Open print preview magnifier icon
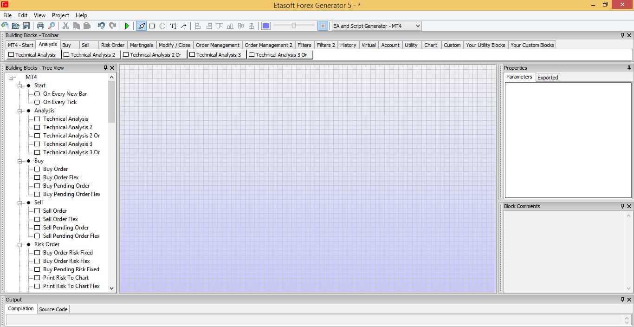This screenshot has width=634, height=327. pyautogui.click(x=52, y=26)
